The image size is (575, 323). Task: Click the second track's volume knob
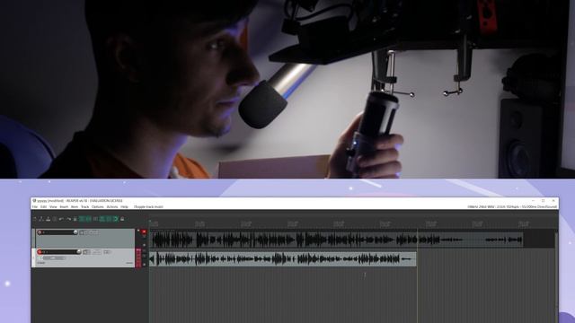point(78,251)
